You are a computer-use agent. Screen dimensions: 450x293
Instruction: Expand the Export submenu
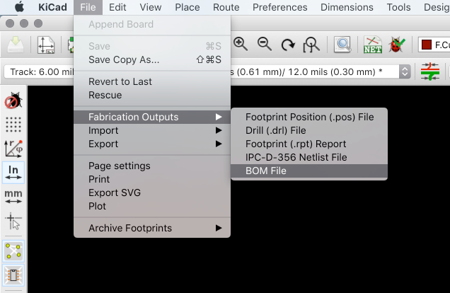tap(152, 144)
